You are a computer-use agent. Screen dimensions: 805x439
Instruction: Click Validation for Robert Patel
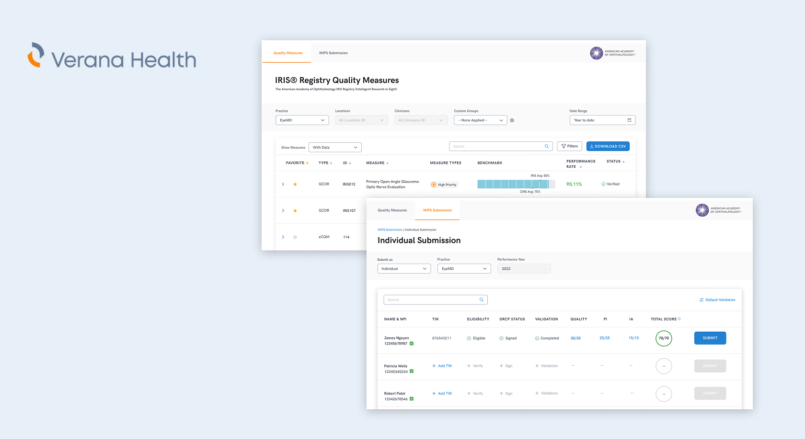click(547, 393)
